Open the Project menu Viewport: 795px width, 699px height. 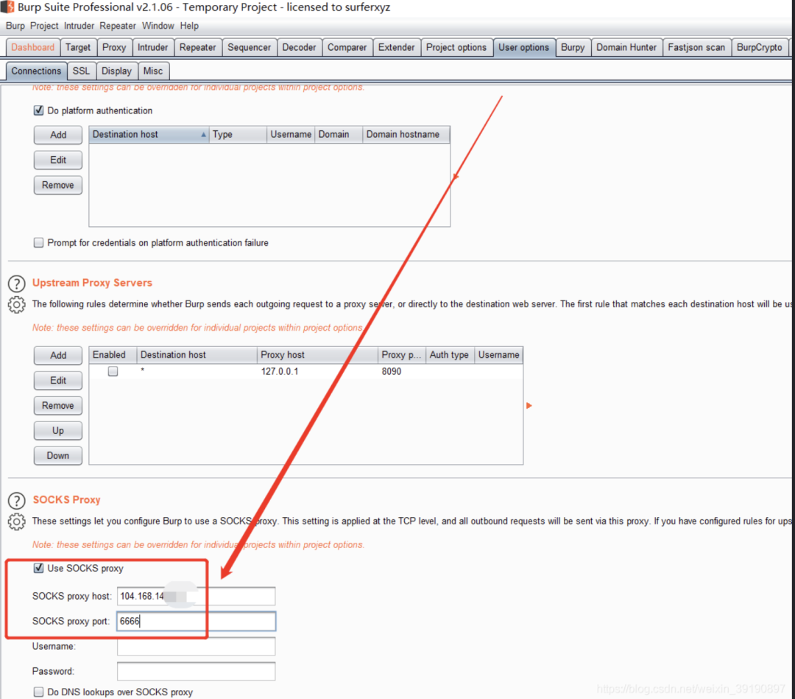(x=44, y=26)
